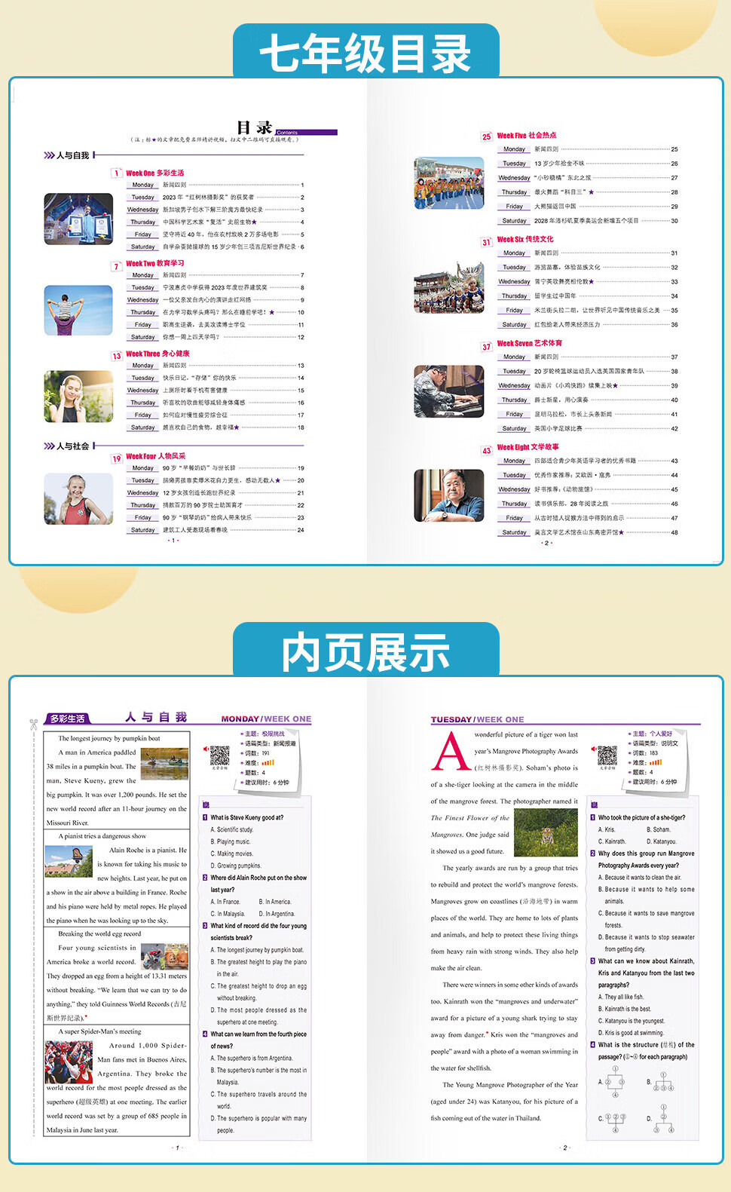
Task: Click the Week Seven Saturday entry '英国小学足球比赛'
Action: pyautogui.click(x=558, y=428)
